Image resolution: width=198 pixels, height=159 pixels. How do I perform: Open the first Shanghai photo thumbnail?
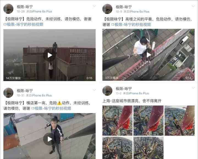click(x=117, y=120)
